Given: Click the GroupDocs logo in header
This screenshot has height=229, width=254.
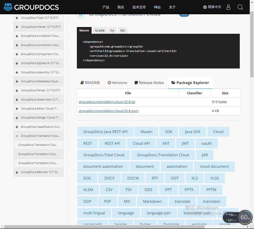Looking at the screenshot, I should [31, 7].
